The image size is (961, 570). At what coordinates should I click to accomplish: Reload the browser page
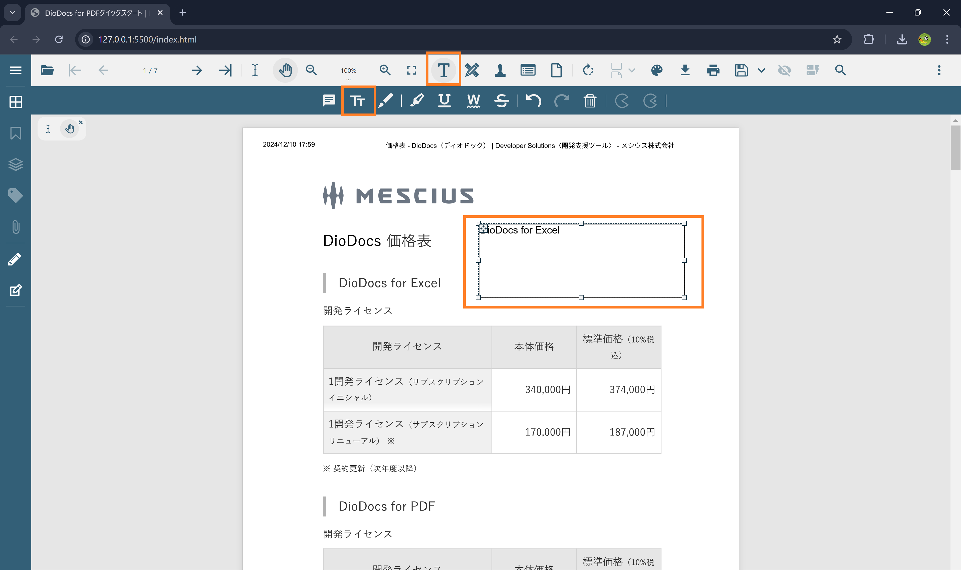(59, 39)
